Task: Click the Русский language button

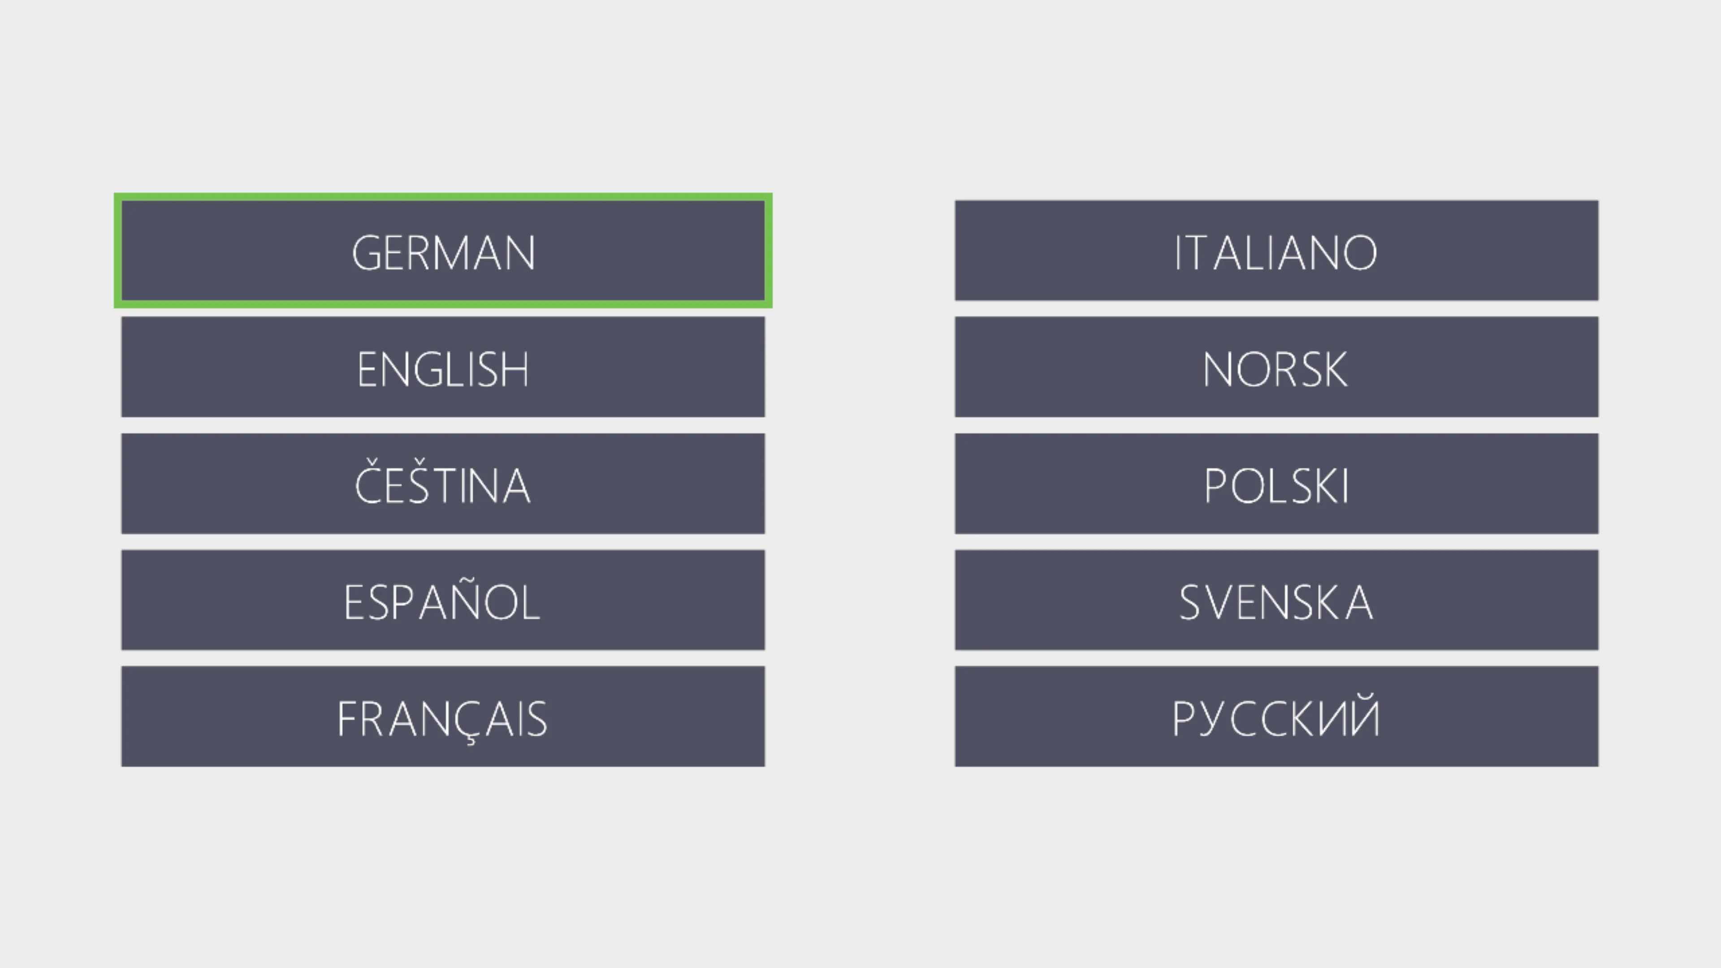Action: 1276,716
